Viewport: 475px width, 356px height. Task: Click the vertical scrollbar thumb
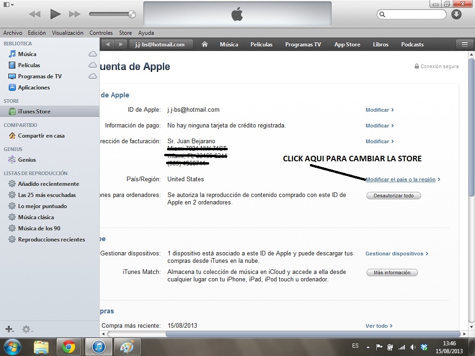tap(471, 127)
